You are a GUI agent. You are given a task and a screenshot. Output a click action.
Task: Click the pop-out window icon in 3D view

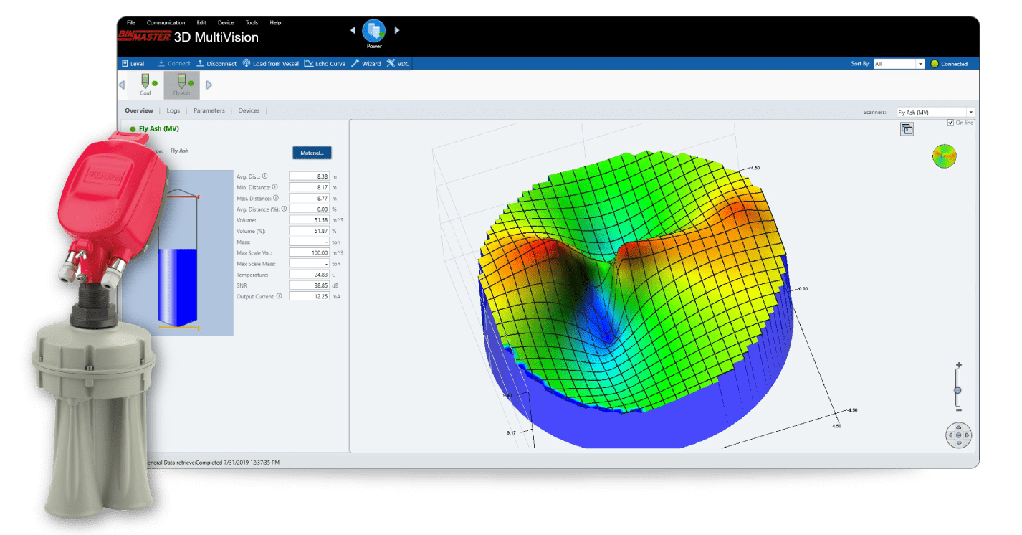(x=907, y=129)
